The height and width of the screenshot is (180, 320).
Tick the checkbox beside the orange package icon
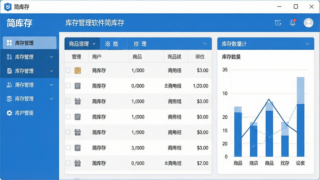click(x=68, y=70)
